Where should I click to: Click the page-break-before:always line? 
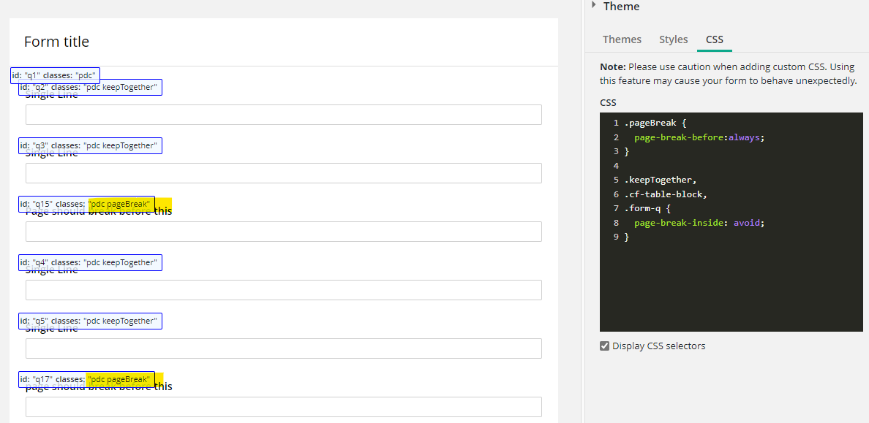(x=699, y=137)
